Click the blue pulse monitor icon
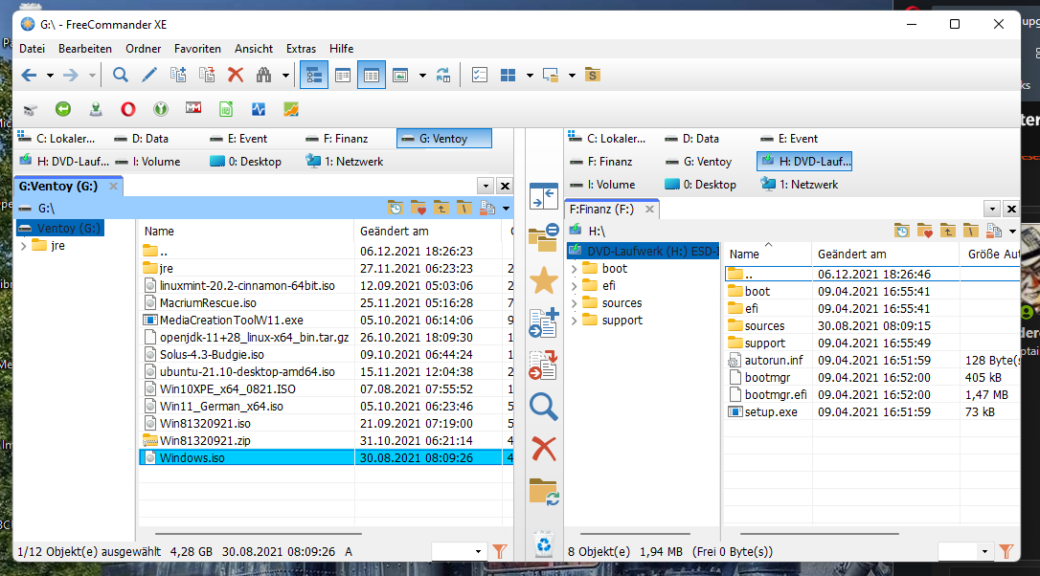The width and height of the screenshot is (1040, 576). (259, 109)
